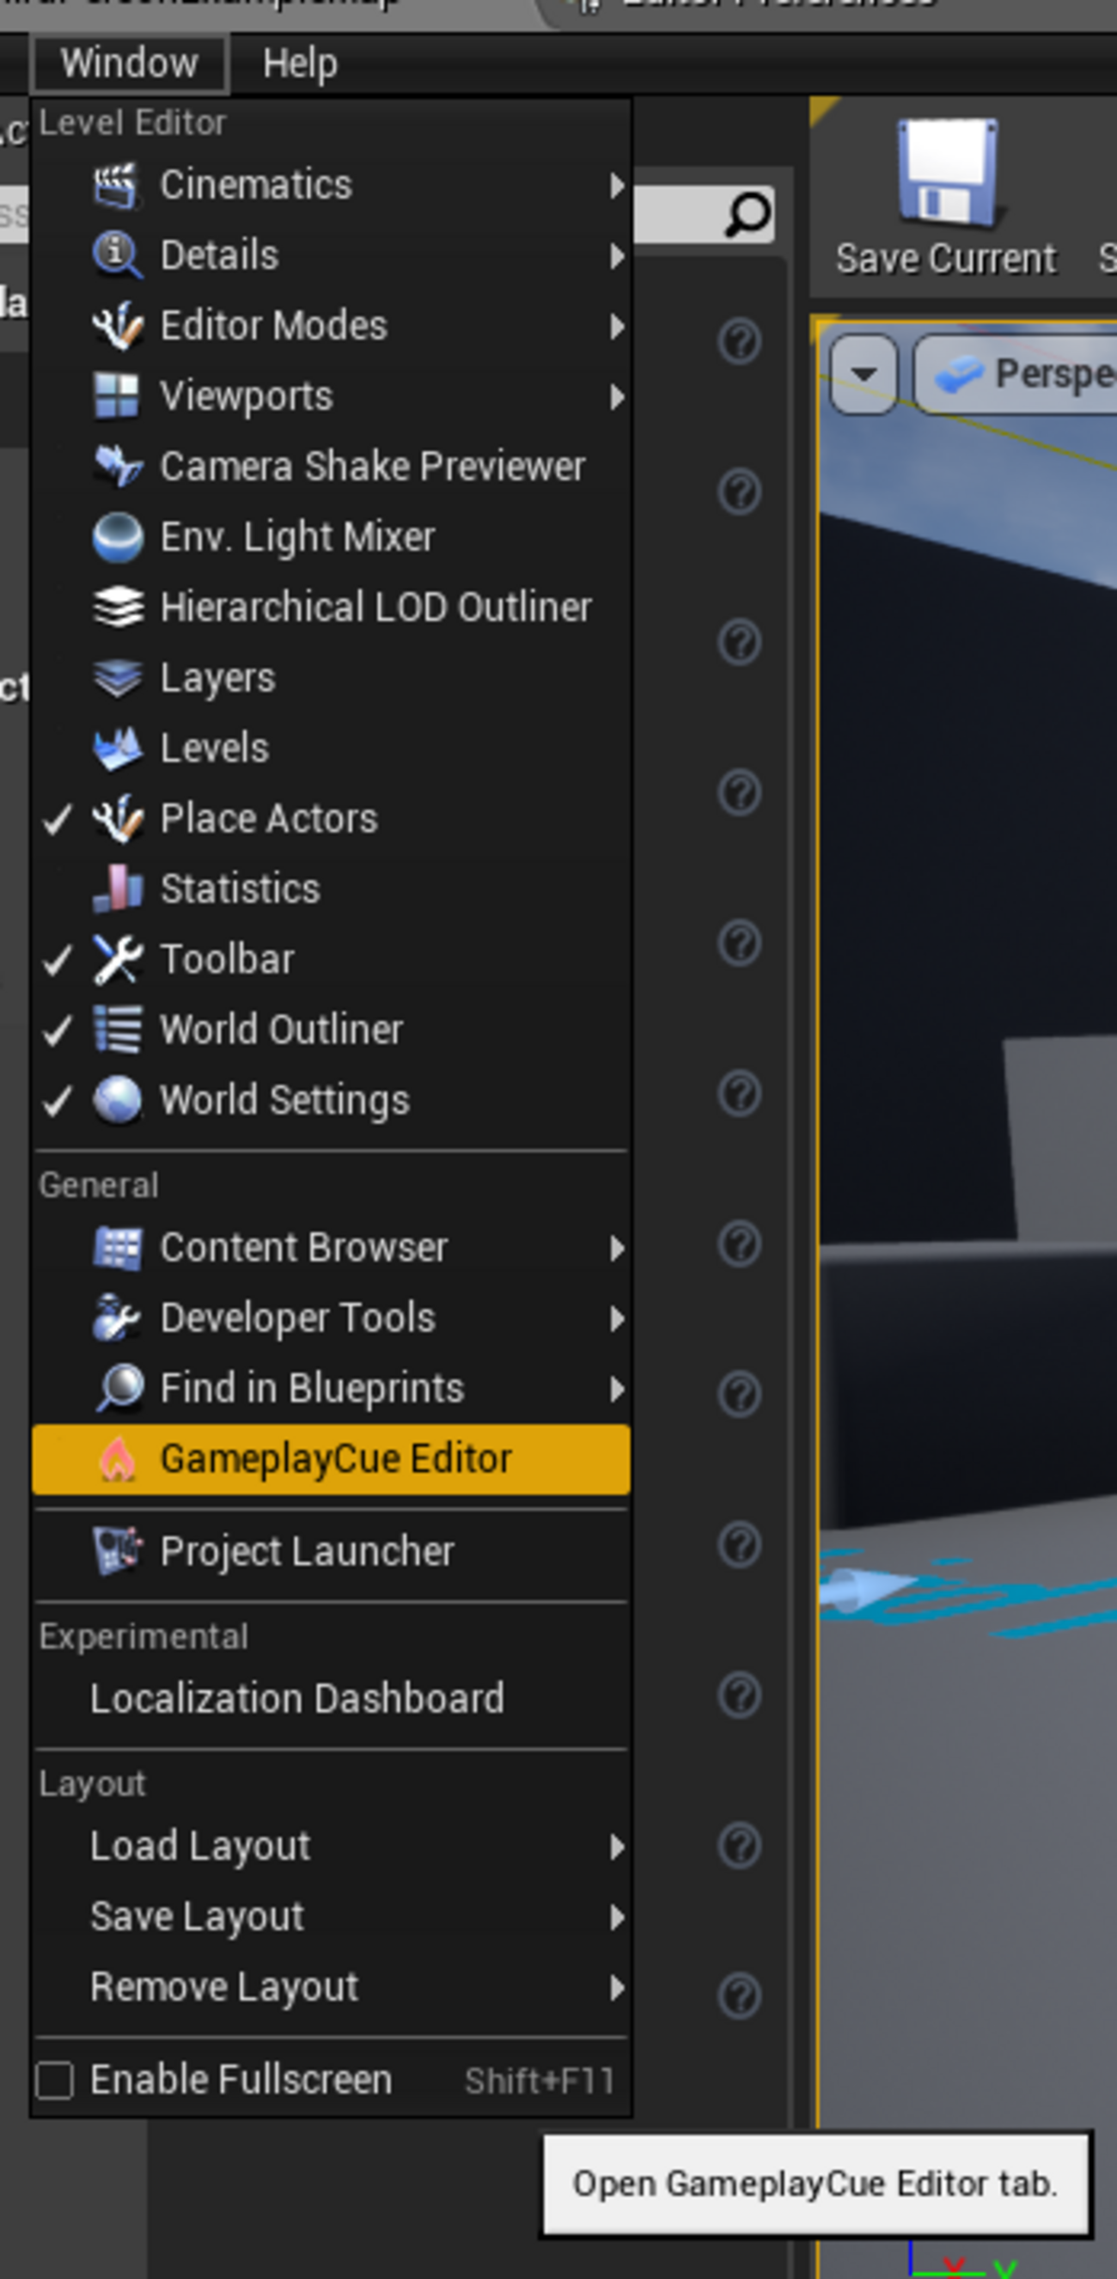Toggle the Toolbar visibility

[331, 959]
